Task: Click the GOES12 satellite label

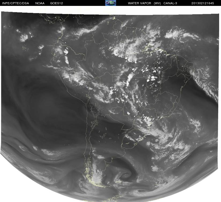Action: pyautogui.click(x=57, y=3)
